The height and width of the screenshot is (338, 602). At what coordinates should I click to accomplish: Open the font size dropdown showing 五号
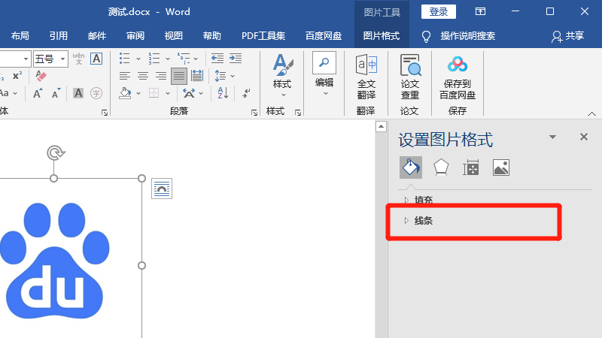[50, 59]
